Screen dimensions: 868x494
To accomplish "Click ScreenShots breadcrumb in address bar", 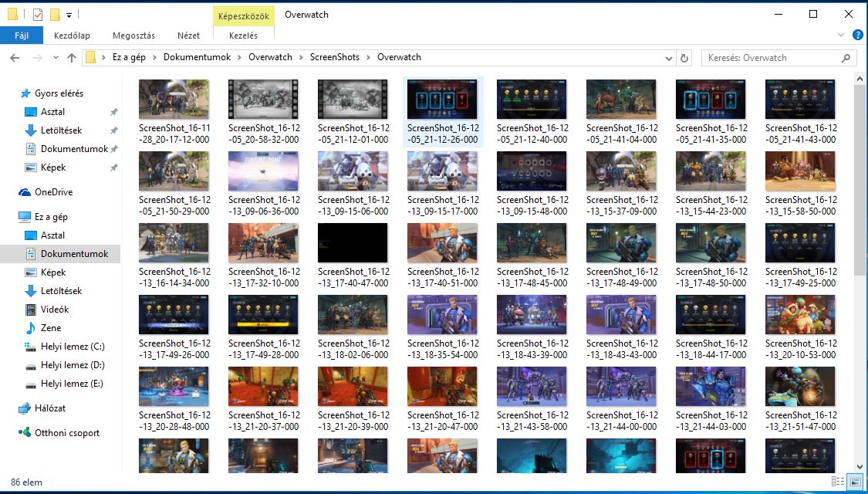I will pos(334,57).
